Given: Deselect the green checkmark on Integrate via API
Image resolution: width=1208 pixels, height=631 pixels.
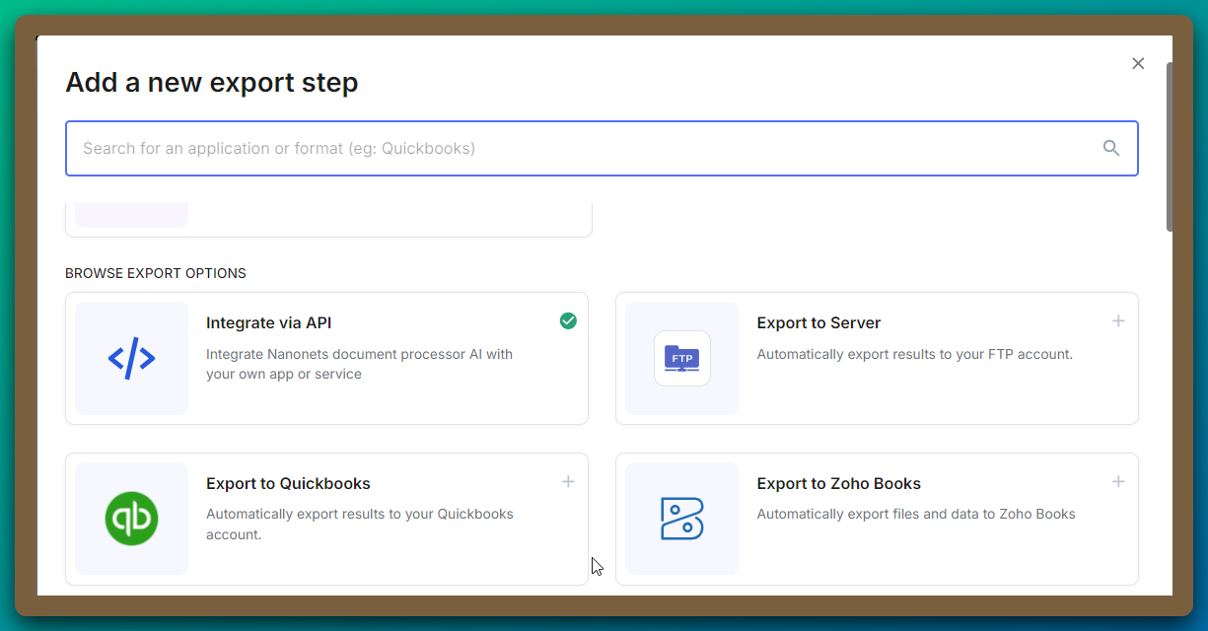Looking at the screenshot, I should pyautogui.click(x=568, y=320).
